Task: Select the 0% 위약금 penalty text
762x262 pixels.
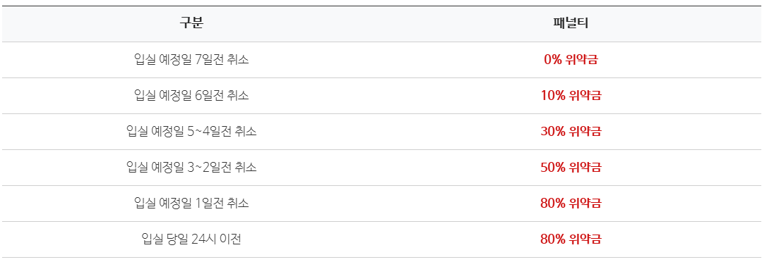Action: click(571, 60)
